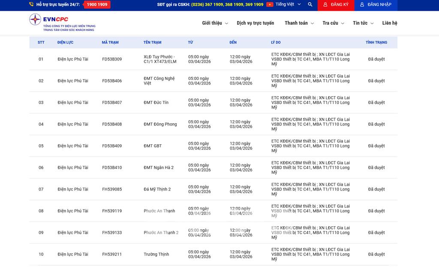Select the Trường Thịnh station row
Image resolution: width=439 pixels, height=267 pixels.
pos(156,255)
